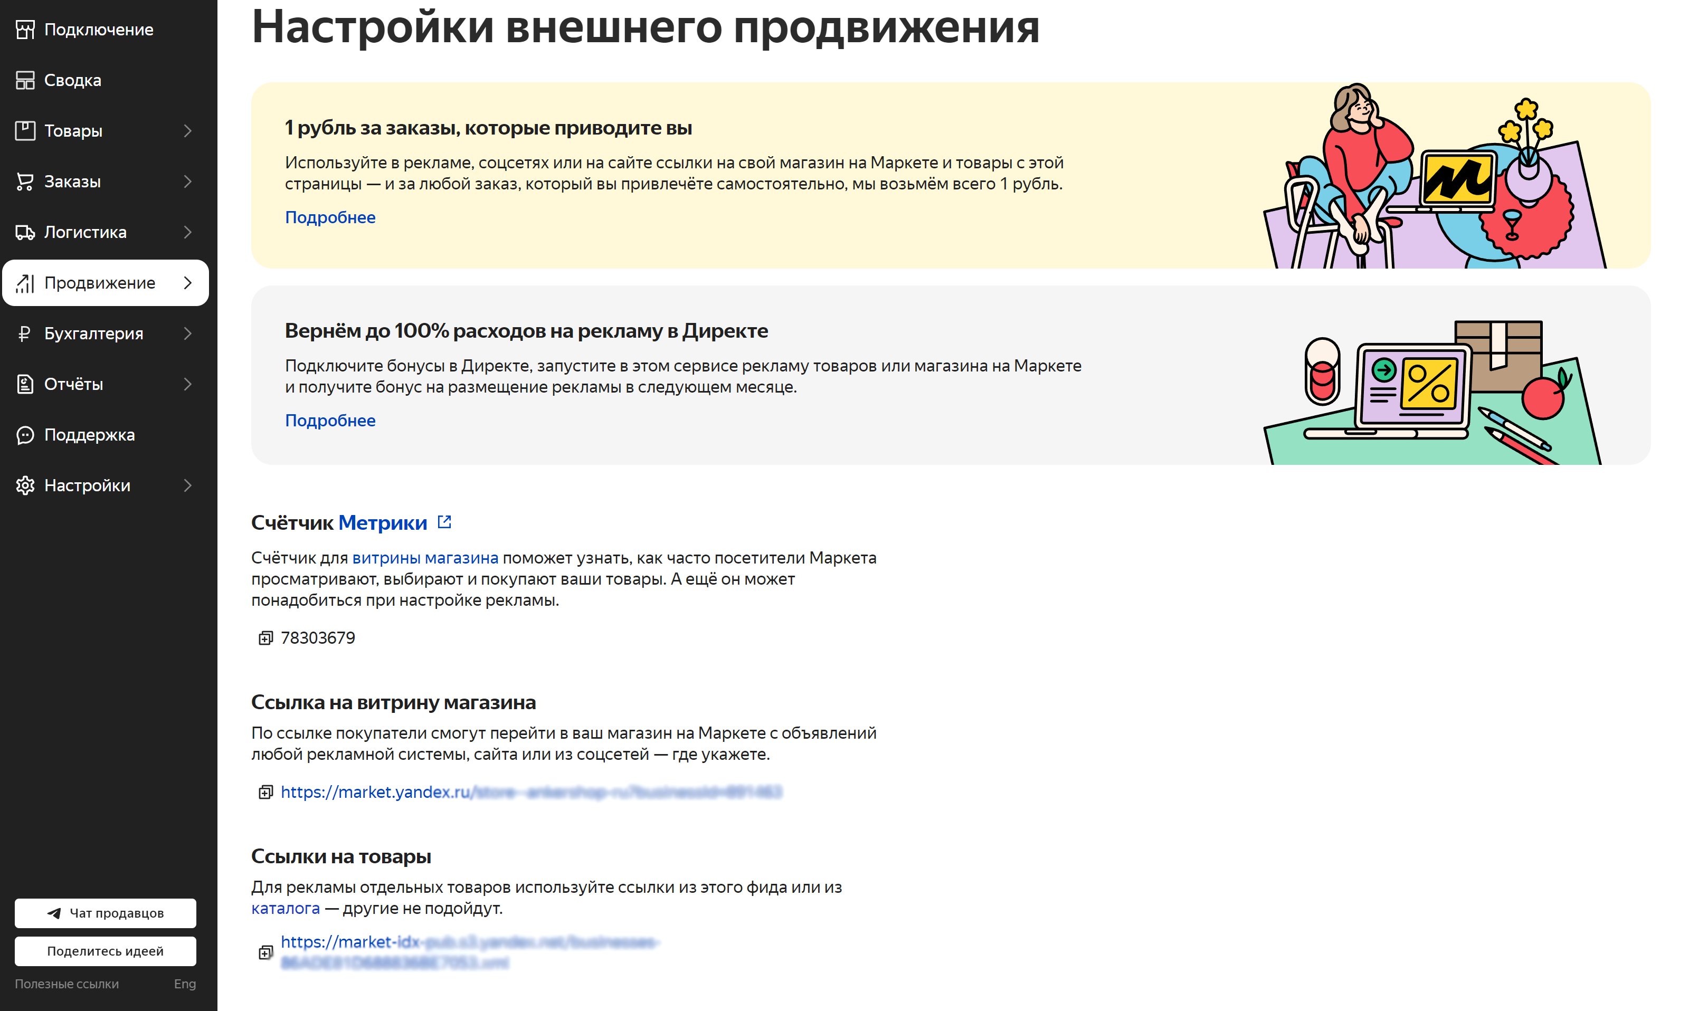
Task: Select Бухгалтерия in the sidebar
Action: [x=106, y=333]
